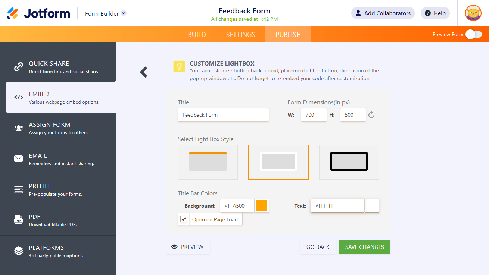Screen dimensions: 489x275
Task: Open Quick Share via the link icon
Action: pyautogui.click(x=19, y=67)
